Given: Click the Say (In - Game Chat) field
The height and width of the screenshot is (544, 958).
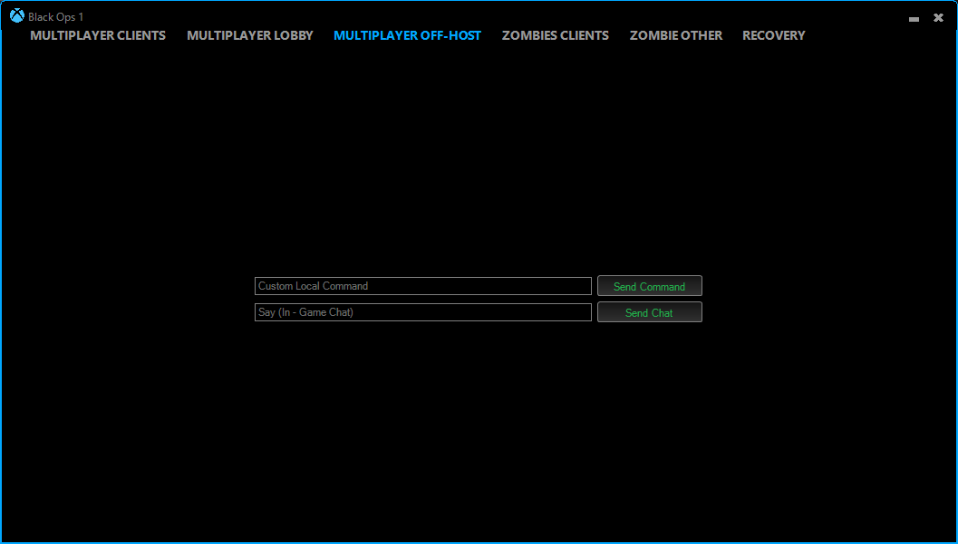Looking at the screenshot, I should (x=422, y=312).
